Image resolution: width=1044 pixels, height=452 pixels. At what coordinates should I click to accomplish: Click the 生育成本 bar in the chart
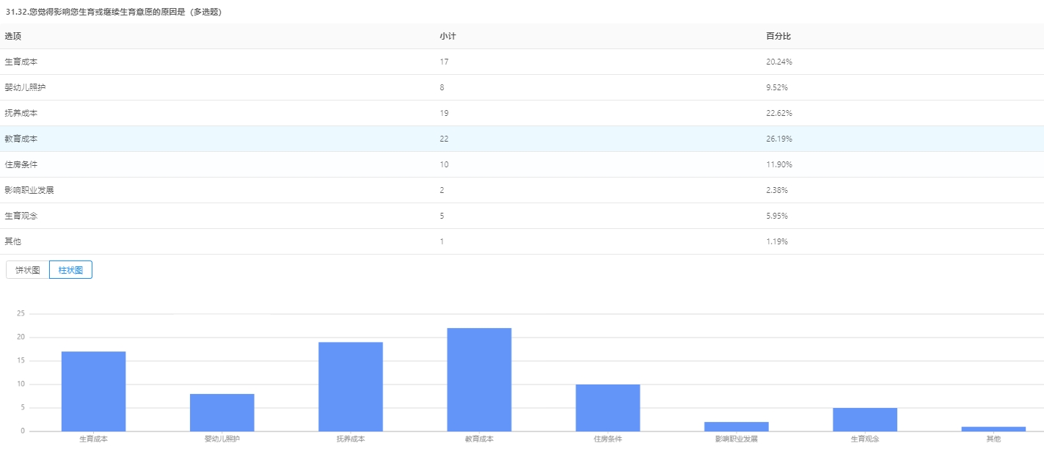(93, 391)
